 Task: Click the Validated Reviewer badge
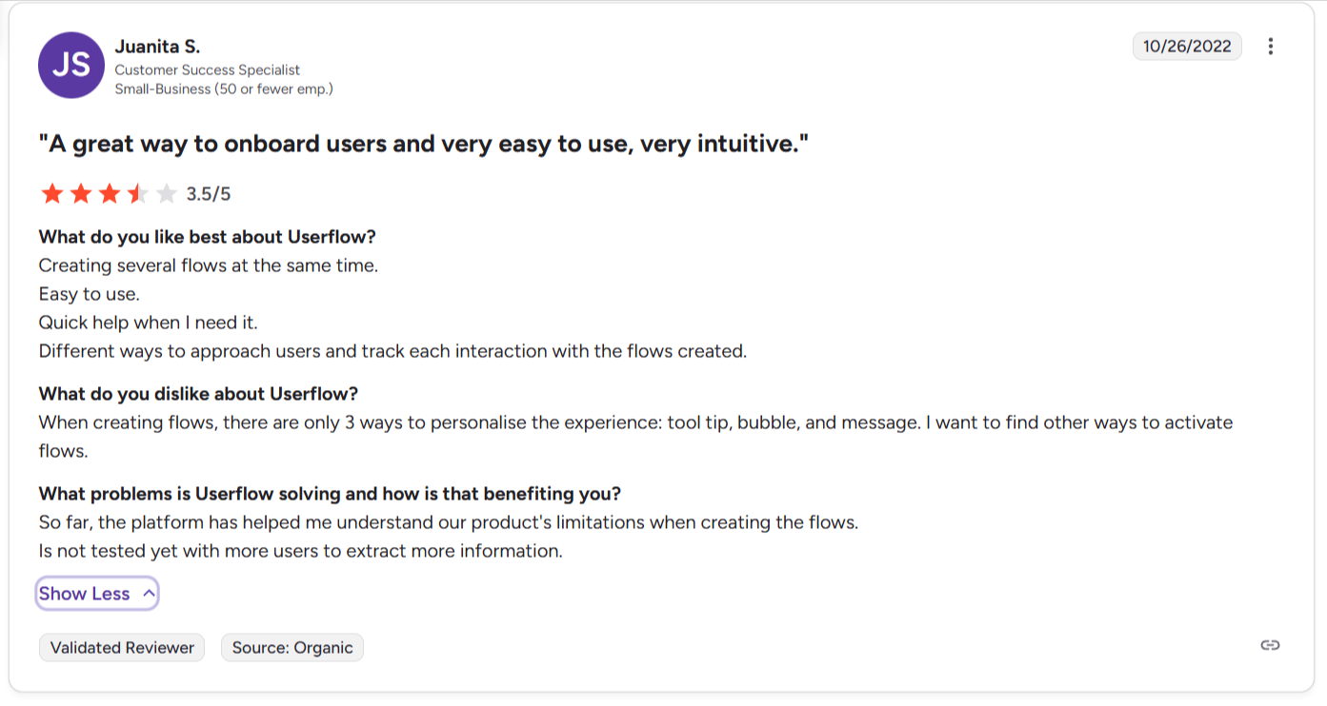[122, 648]
